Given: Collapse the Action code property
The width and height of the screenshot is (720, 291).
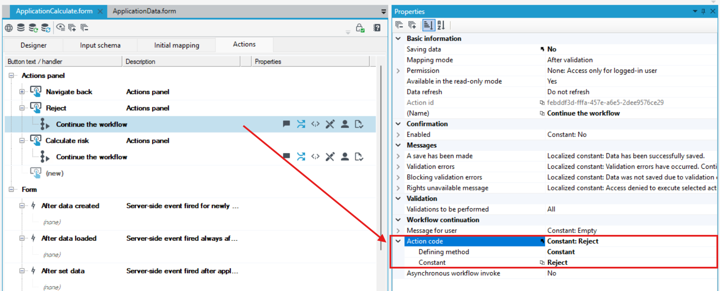Looking at the screenshot, I should click(x=398, y=241).
